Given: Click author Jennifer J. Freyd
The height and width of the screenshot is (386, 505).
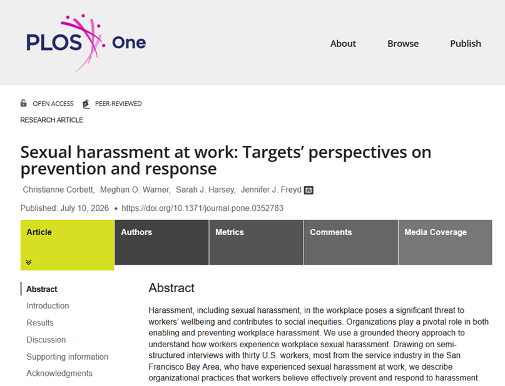Looking at the screenshot, I should (x=271, y=190).
